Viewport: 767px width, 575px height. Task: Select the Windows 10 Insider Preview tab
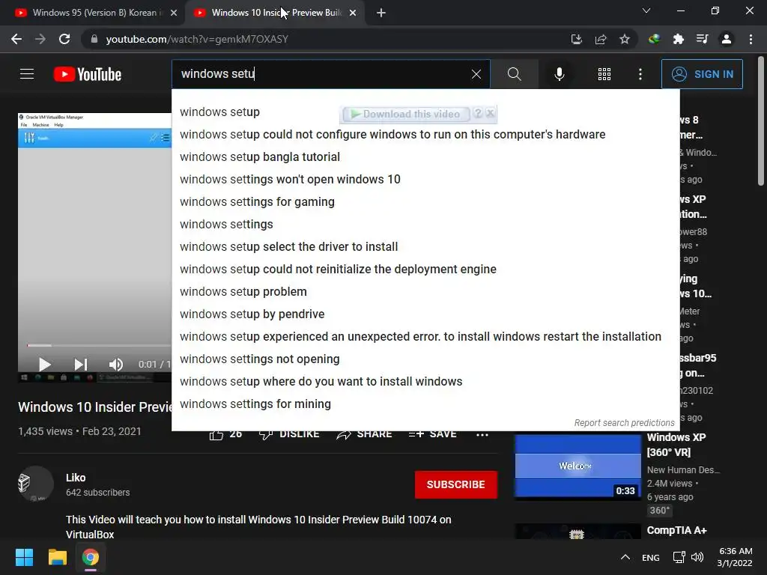[276, 13]
